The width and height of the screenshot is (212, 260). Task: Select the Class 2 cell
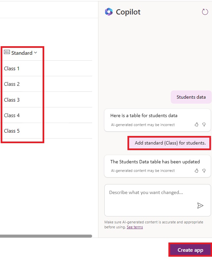point(12,84)
